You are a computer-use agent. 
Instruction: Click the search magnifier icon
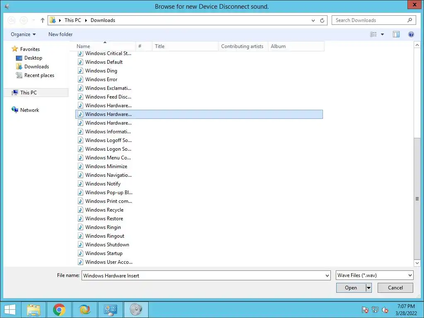tap(410, 20)
